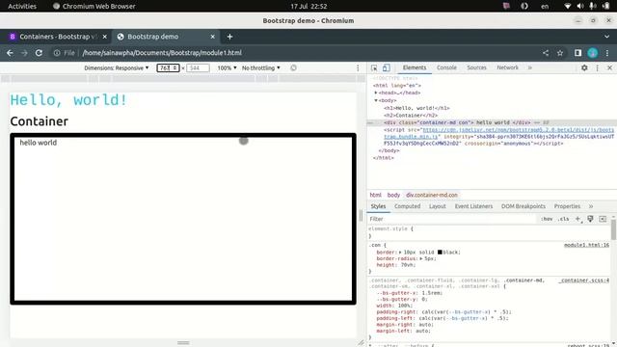Open the tab search dropdown chevron
This screenshot has width=617, height=347.
pos(606,37)
